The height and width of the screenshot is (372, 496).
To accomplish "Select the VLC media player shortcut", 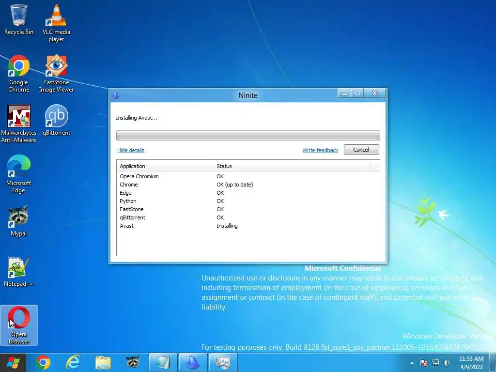I will (56, 23).
